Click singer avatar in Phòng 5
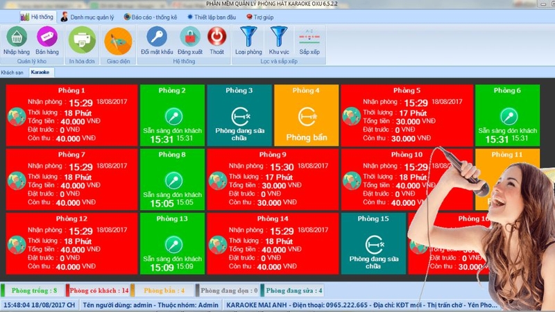Viewport: 555px width, 312px height. click(352, 116)
